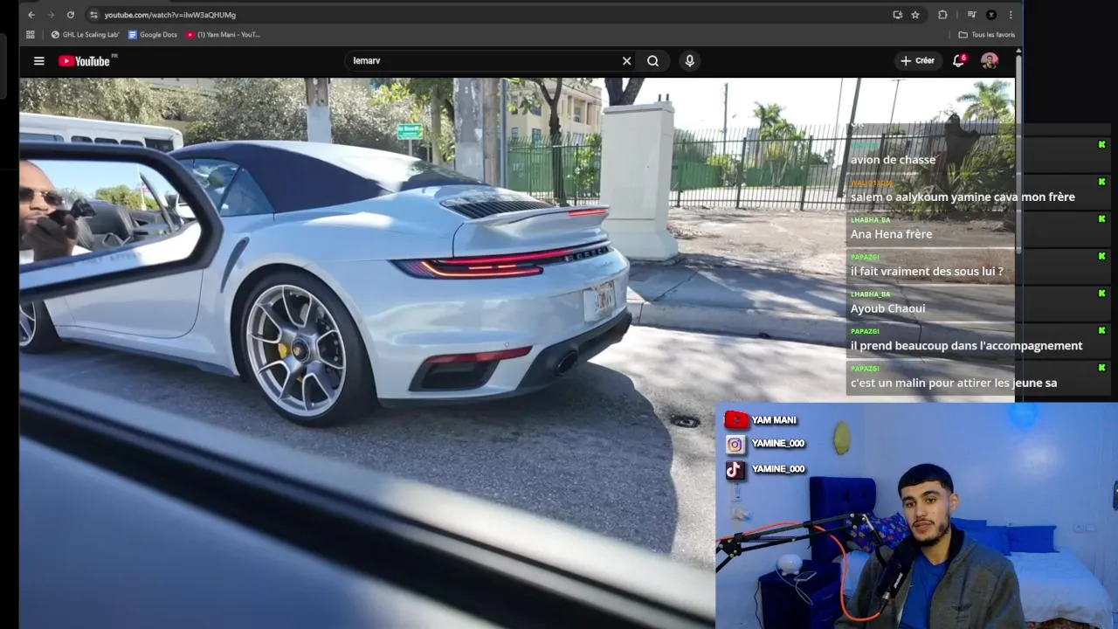Screen dimensions: 1118x629
Task: Bookmark this page with the star icon
Action: pyautogui.click(x=915, y=15)
